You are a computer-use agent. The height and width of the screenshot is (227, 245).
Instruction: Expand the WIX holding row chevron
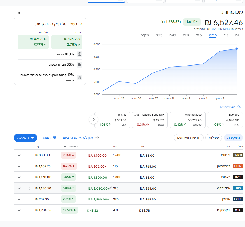pos(19,210)
